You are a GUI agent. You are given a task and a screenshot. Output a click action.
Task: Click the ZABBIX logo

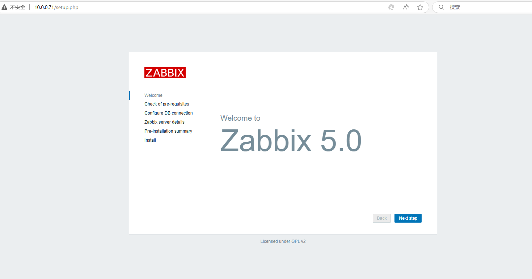point(165,73)
